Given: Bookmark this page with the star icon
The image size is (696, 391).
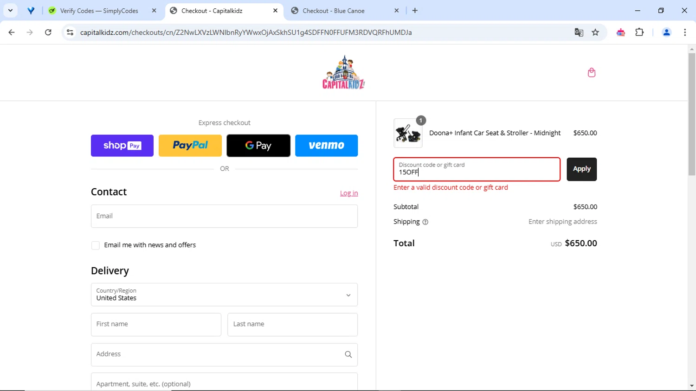Looking at the screenshot, I should coord(595,32).
